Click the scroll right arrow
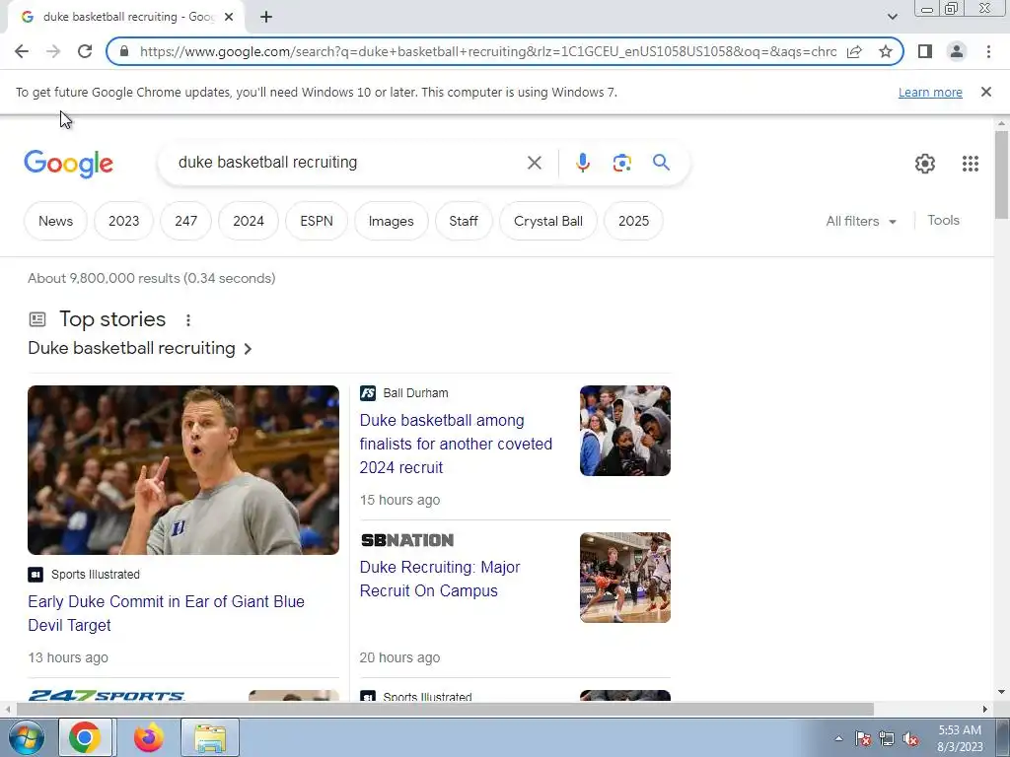The width and height of the screenshot is (1010, 757). pos(985,710)
